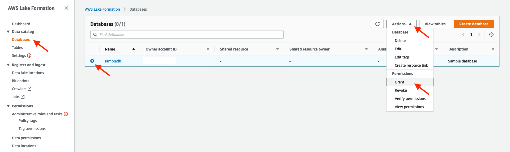Click the Shared resource column header
The height and width of the screenshot is (152, 510).
(x=234, y=49)
